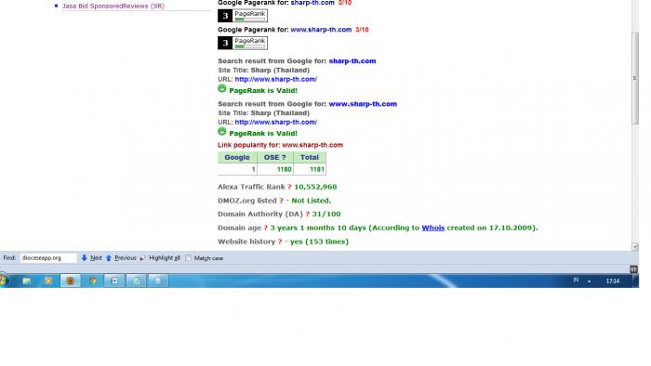Viewport: 651px width, 366px height.
Task: Enable the Match case checkbox
Action: click(x=189, y=258)
